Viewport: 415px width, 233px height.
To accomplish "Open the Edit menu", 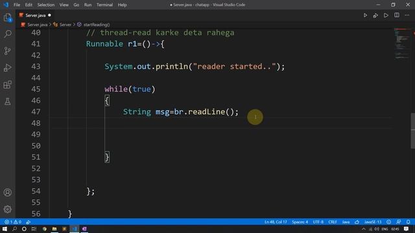I will 29,5.
